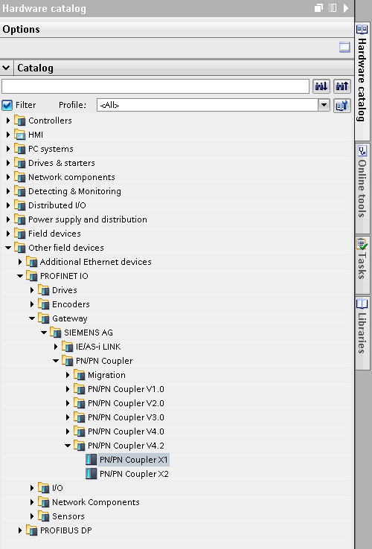Uncheck the Filter checkbox
Screen dimensions: 372x549
click(7, 105)
